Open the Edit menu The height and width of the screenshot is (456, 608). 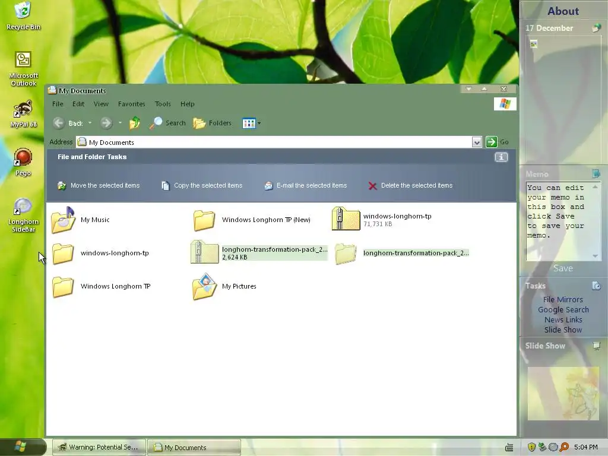(78, 104)
